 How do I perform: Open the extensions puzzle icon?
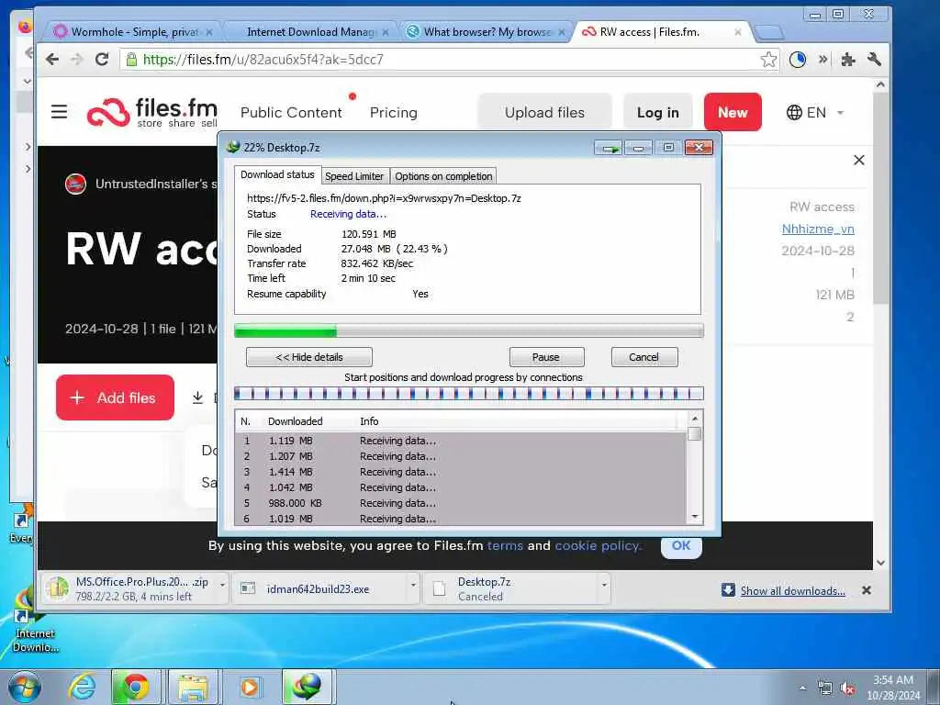847,60
